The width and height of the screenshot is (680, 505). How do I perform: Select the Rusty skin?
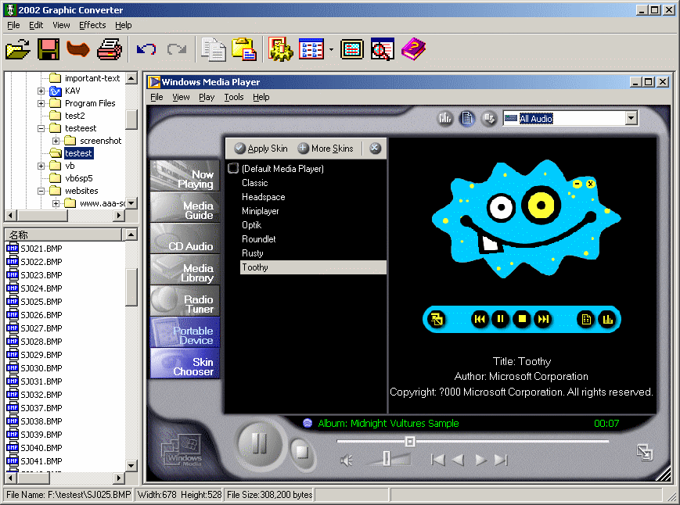[x=253, y=253]
